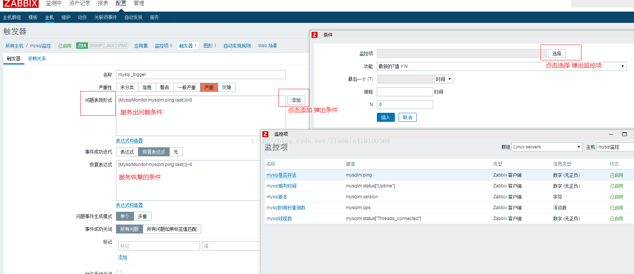Select severity 灾难
Image resolution: width=634 pixels, height=274 pixels.
click(227, 87)
